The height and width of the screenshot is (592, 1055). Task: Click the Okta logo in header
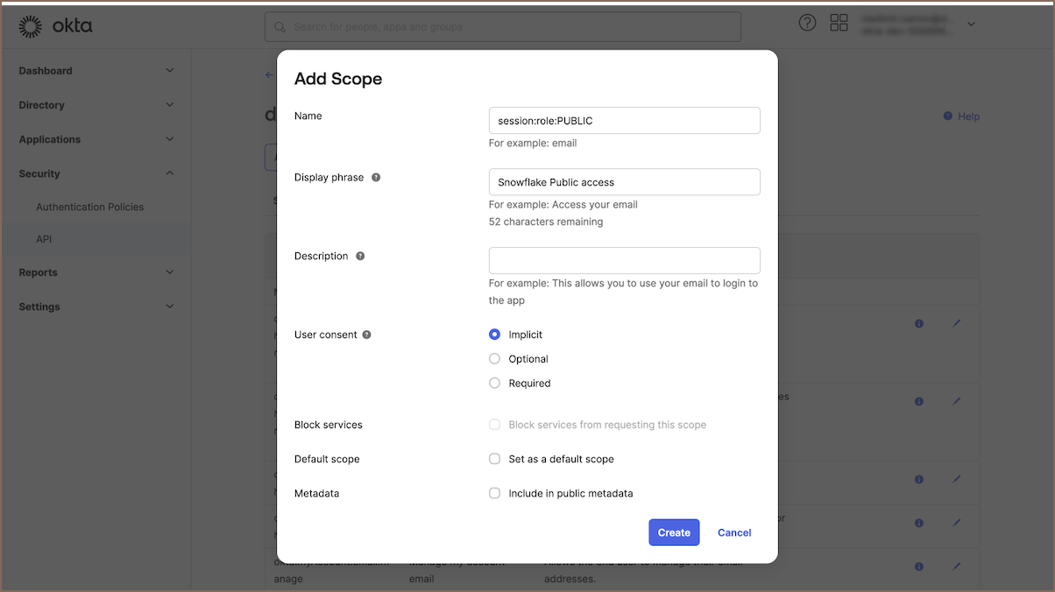pos(55,26)
